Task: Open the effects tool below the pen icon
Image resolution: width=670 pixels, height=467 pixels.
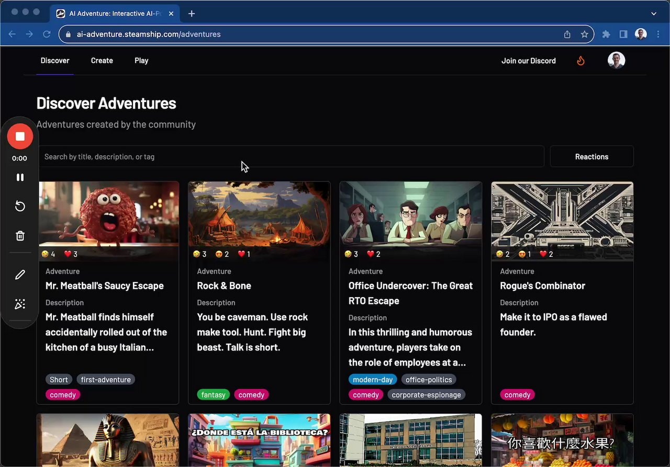Action: [x=19, y=303]
